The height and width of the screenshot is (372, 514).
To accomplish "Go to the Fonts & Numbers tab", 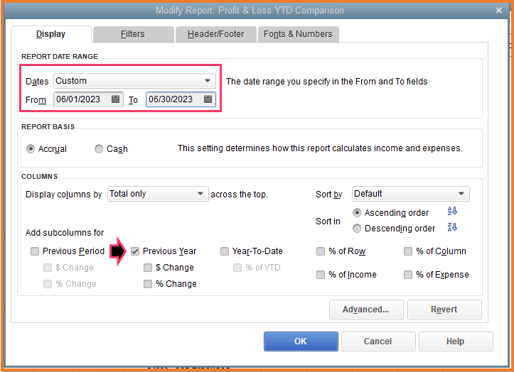I will click(x=298, y=34).
